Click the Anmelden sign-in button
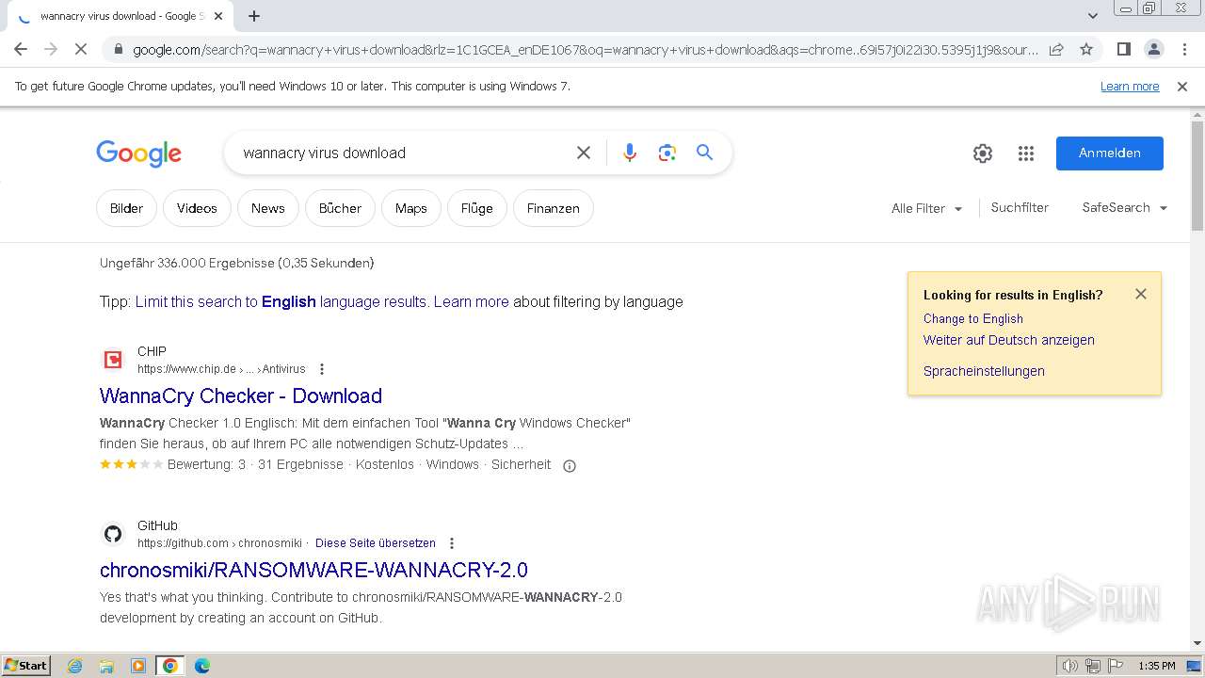Screen dimensions: 1205x678 point(1110,153)
